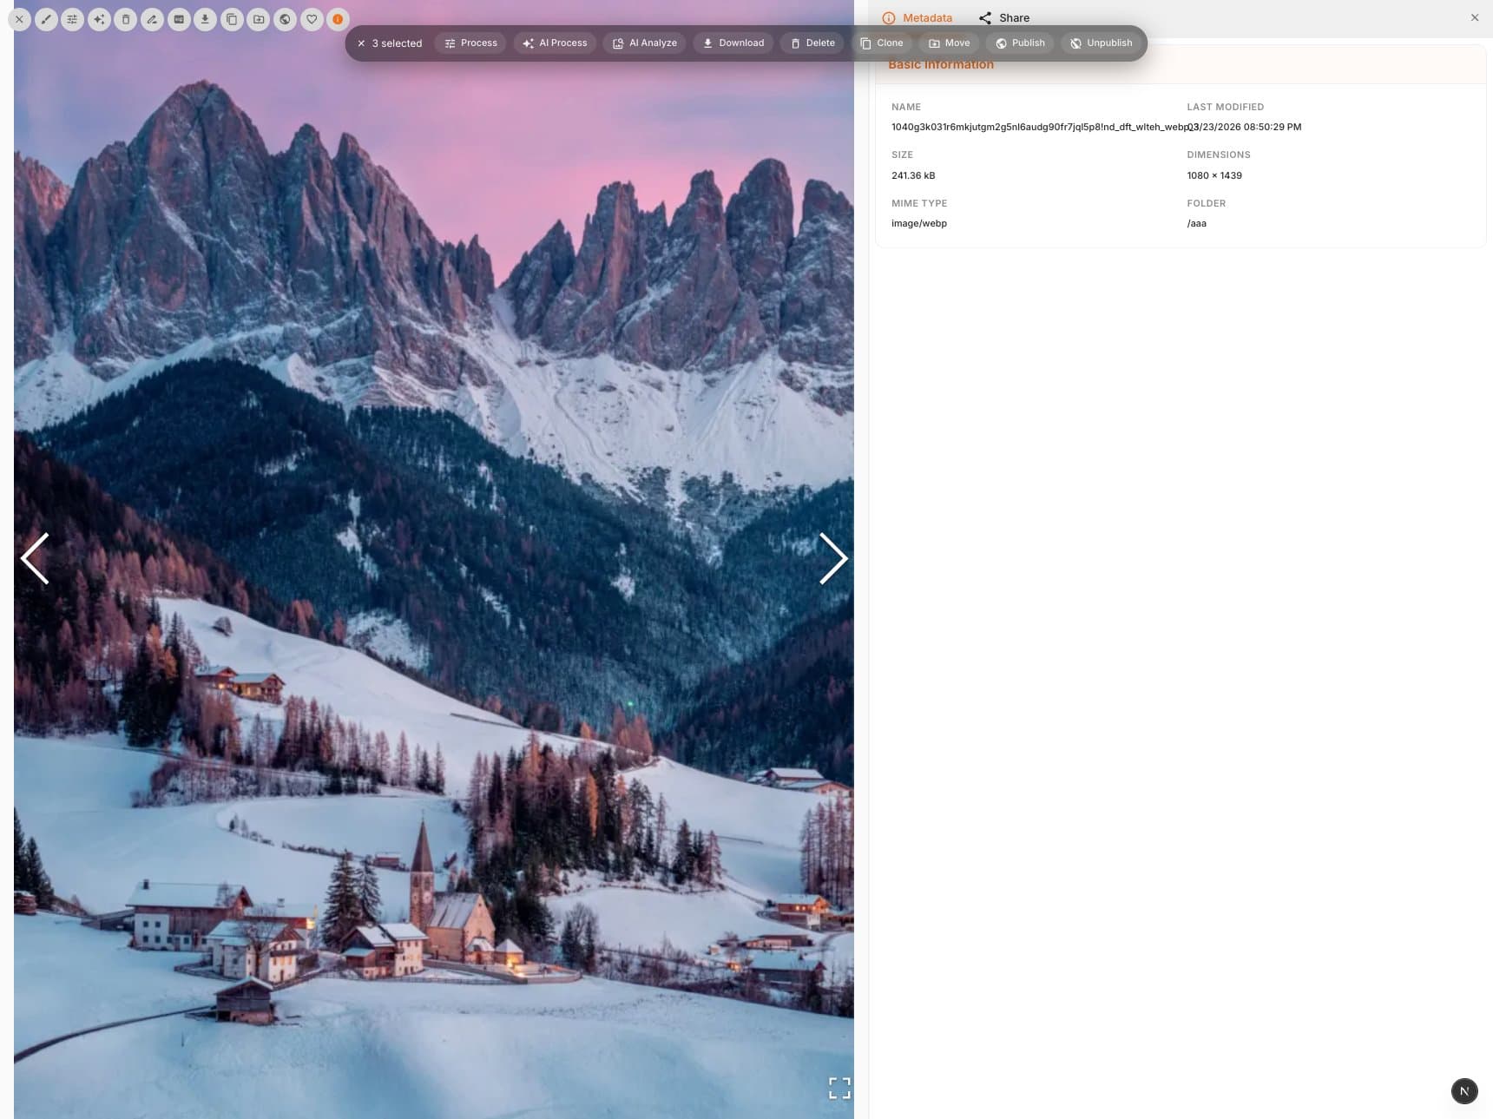The height and width of the screenshot is (1119, 1493).
Task: Click the trash icon in viewer toolbar
Action: (x=126, y=19)
